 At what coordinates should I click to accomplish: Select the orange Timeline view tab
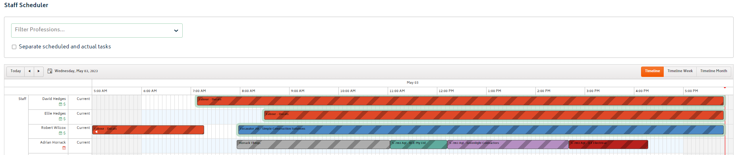652,71
